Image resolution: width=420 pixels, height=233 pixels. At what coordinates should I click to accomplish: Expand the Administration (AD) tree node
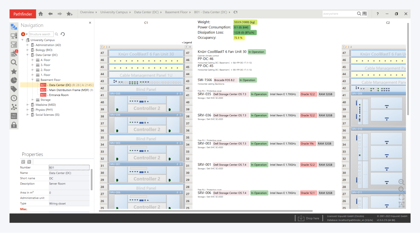(28, 45)
